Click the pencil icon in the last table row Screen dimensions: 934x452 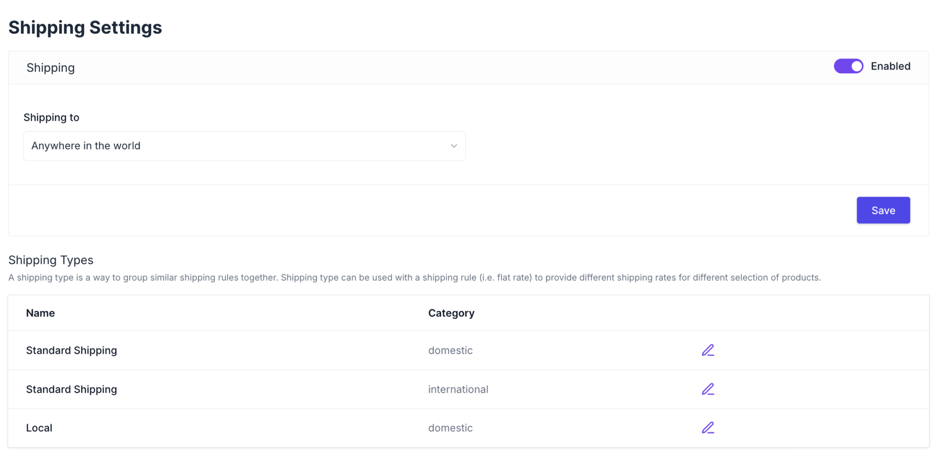pyautogui.click(x=708, y=428)
